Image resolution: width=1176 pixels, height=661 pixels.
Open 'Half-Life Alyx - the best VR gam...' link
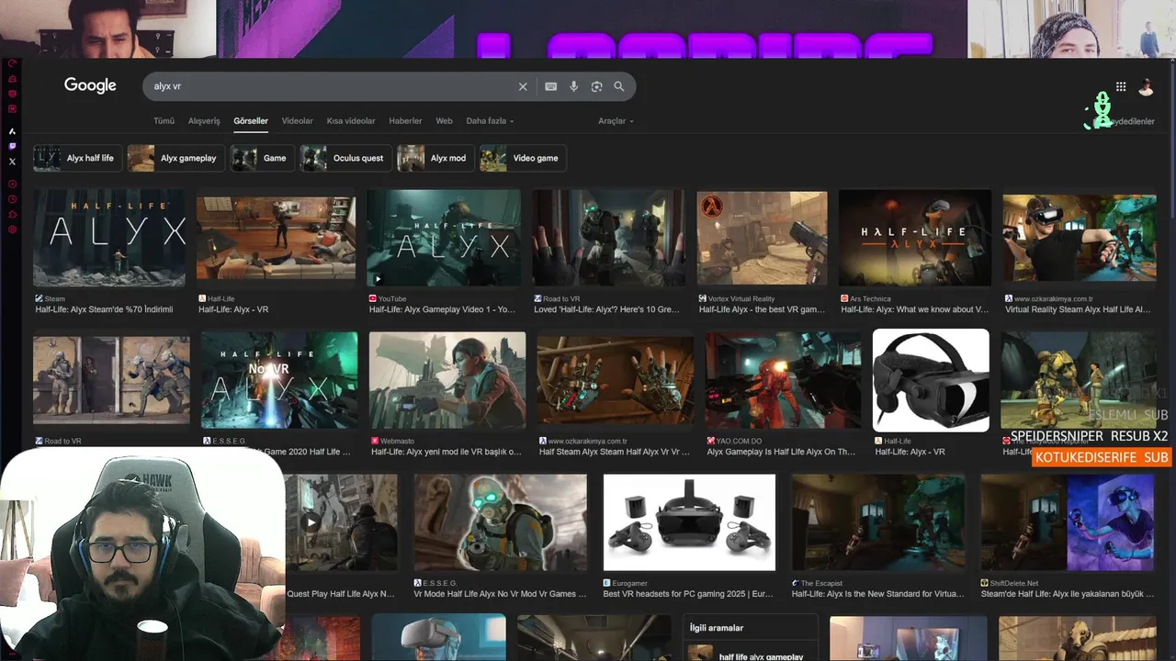point(762,309)
